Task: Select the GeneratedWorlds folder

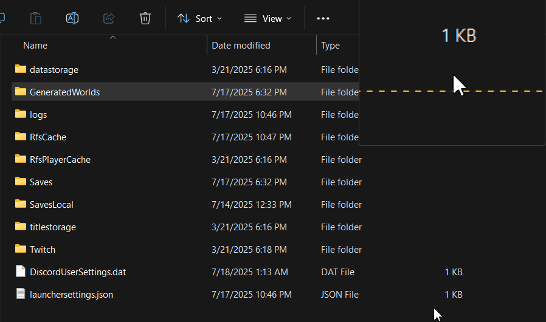Action: 185,92
